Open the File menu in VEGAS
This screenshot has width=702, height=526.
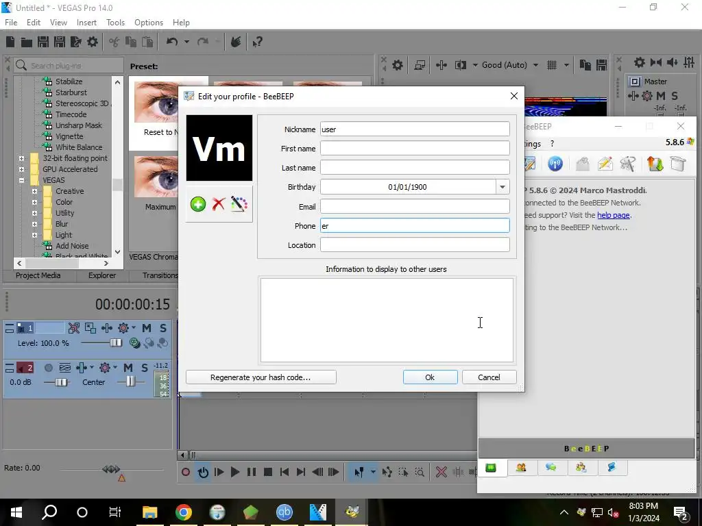coord(11,23)
